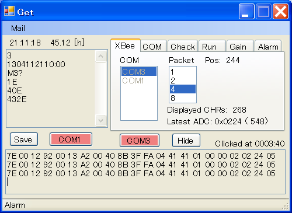Click the 'Clicked at 0003:40' label
Screen dimensions: 292x213
[250, 144]
